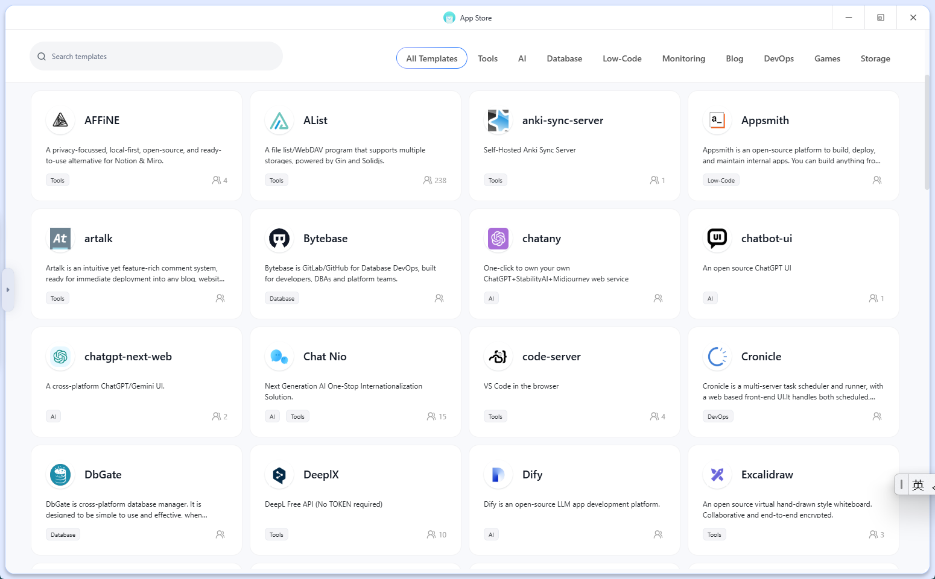Click the code-server logo icon
The width and height of the screenshot is (935, 579).
498,357
